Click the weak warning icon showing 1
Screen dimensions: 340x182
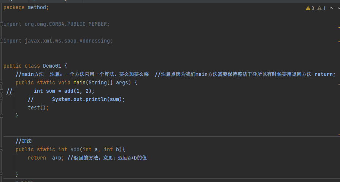(x=322, y=8)
